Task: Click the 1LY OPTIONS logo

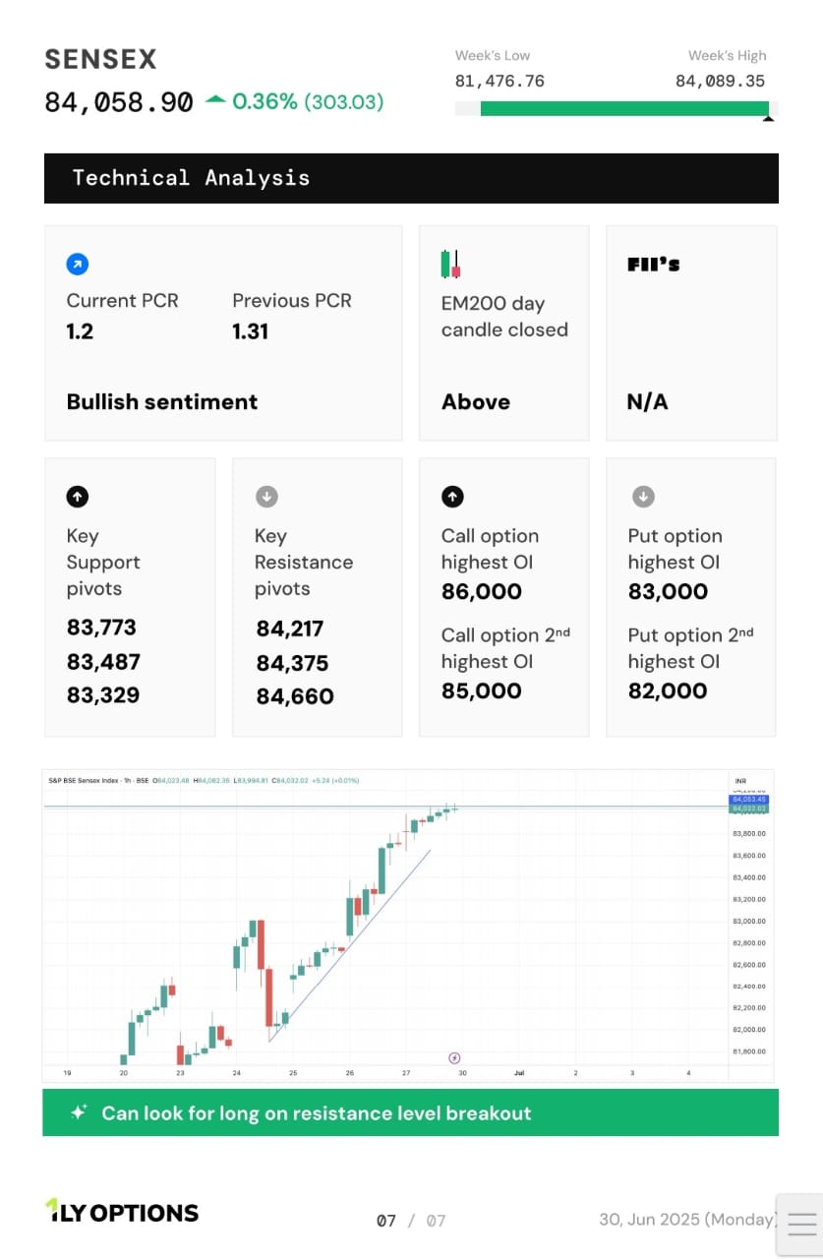Action: click(x=122, y=1212)
